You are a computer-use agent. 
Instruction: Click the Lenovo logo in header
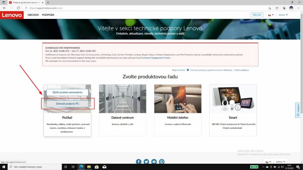pos(12,15)
